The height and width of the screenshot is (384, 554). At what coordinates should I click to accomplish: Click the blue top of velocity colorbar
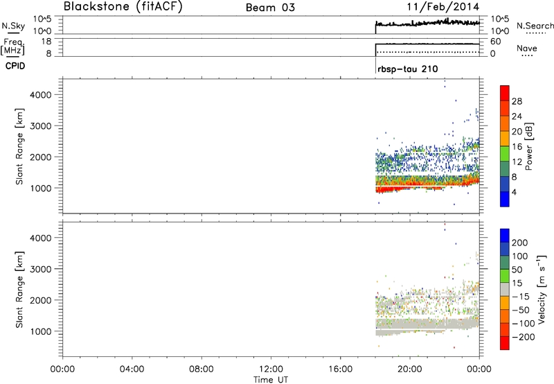pos(505,236)
